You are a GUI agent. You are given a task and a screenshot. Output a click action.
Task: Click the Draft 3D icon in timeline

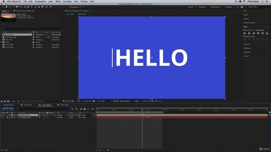(x=77, y=109)
